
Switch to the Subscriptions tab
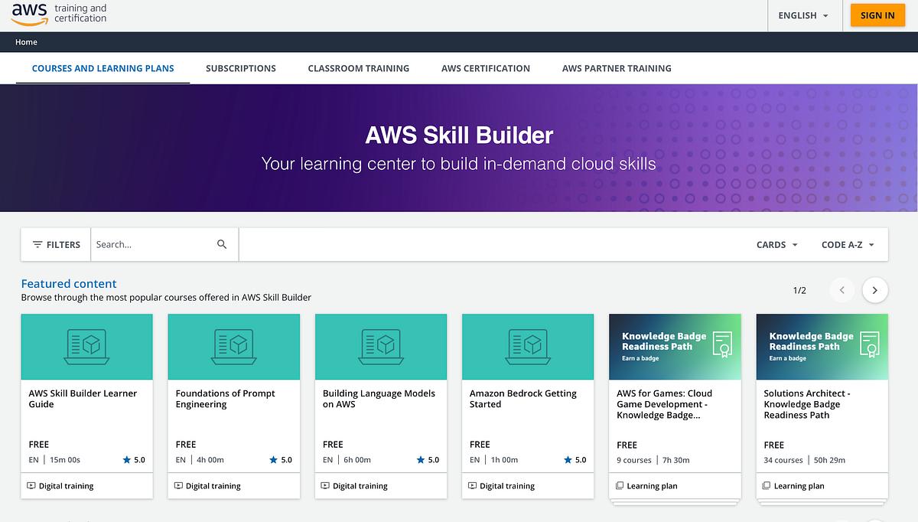241,68
